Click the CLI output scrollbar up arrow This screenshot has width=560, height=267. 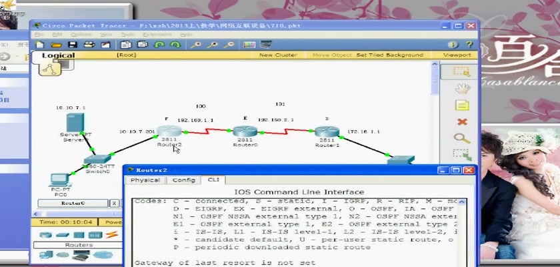click(462, 202)
